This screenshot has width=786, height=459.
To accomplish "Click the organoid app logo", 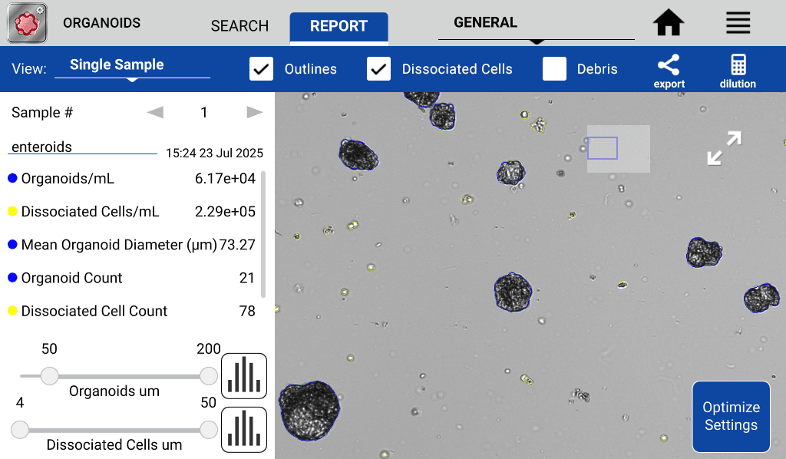I will [26, 22].
